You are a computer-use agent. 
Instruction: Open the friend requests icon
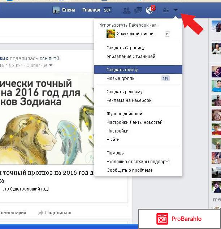[126, 10]
